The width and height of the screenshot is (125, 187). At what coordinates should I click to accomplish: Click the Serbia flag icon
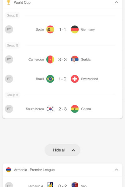pos(75,60)
